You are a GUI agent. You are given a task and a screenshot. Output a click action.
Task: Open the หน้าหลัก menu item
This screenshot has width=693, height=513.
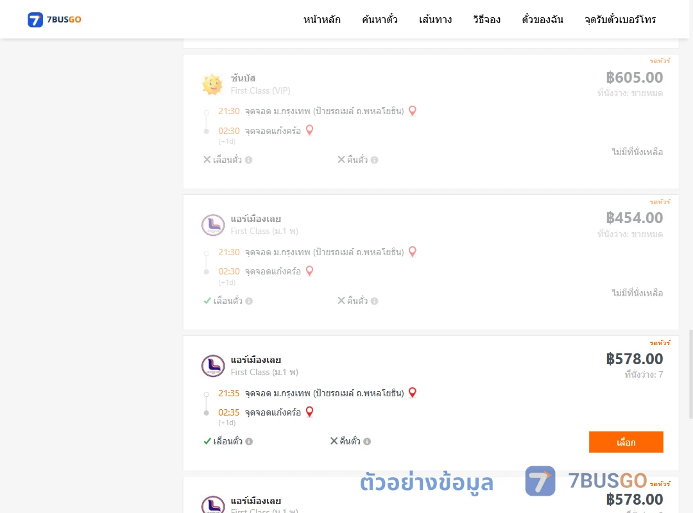pyautogui.click(x=321, y=19)
